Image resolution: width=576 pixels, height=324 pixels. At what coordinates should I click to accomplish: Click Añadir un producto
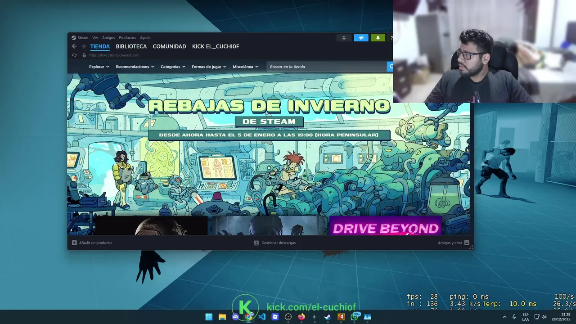(92, 243)
